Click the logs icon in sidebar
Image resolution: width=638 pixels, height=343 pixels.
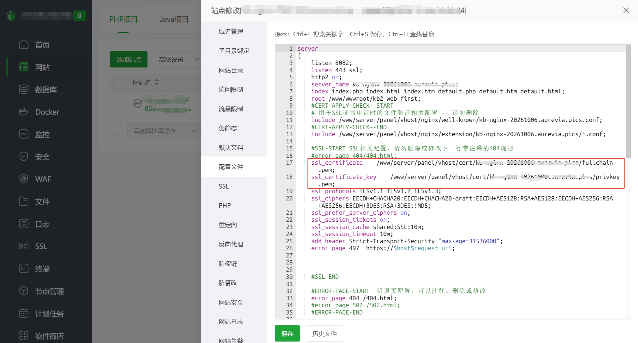coord(24,224)
